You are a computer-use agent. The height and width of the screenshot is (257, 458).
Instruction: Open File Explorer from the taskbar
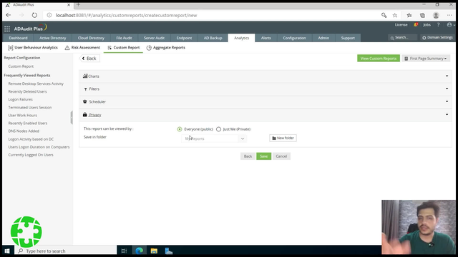point(154,251)
